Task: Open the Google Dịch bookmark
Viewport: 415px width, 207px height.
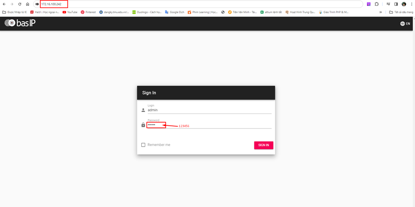Action: pyautogui.click(x=174, y=12)
